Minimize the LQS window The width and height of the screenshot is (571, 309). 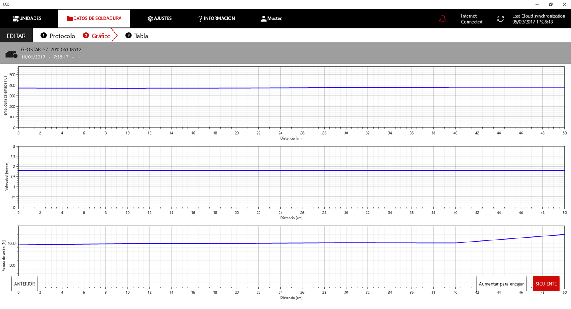(x=537, y=4)
